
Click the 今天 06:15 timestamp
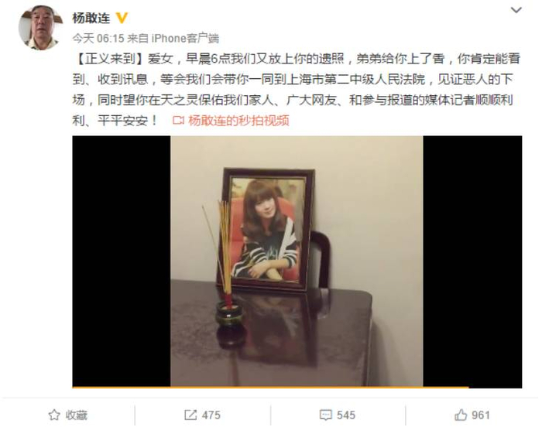pos(98,39)
